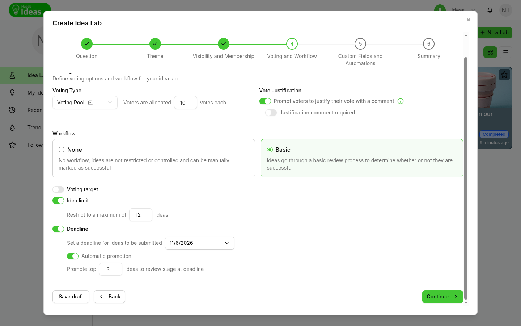Open the Voting Pool type dropdown
Image resolution: width=521 pixels, height=326 pixels.
pos(85,103)
